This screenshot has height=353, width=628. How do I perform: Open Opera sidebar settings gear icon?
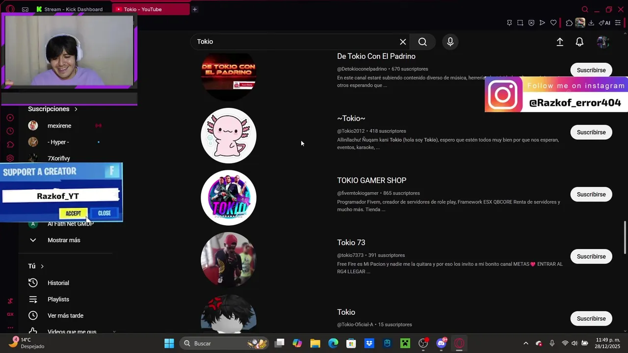pyautogui.click(x=10, y=158)
